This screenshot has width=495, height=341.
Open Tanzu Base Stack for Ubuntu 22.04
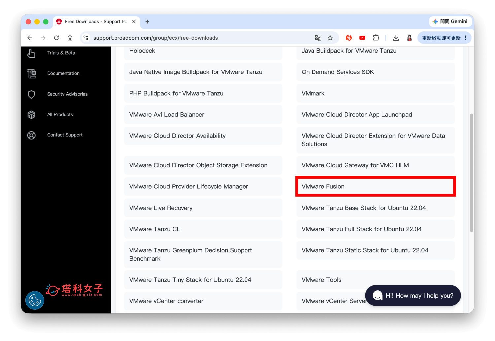(376, 208)
